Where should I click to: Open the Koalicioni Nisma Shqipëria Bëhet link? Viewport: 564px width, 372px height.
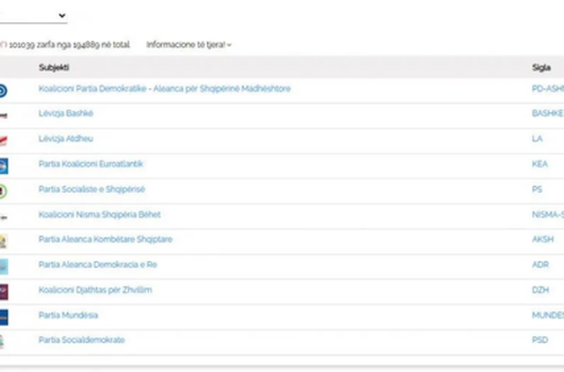pyautogui.click(x=100, y=214)
